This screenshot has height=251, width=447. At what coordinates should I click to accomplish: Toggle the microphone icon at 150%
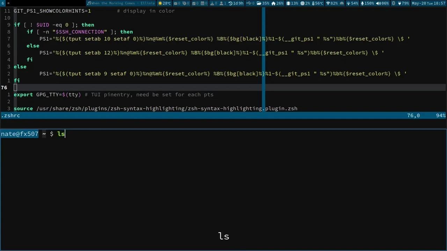[x=362, y=3]
